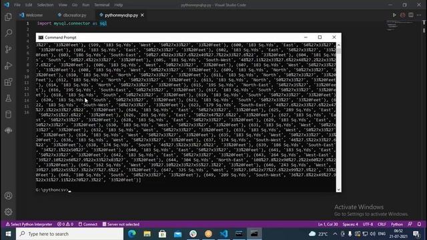
Task: Click the code minimap in the editor
Action: point(400,25)
